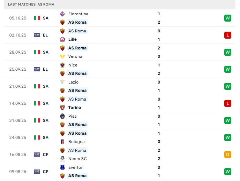The height and width of the screenshot is (181, 240).
Task: Click the red L badge for Lille match
Action: coord(228,35)
